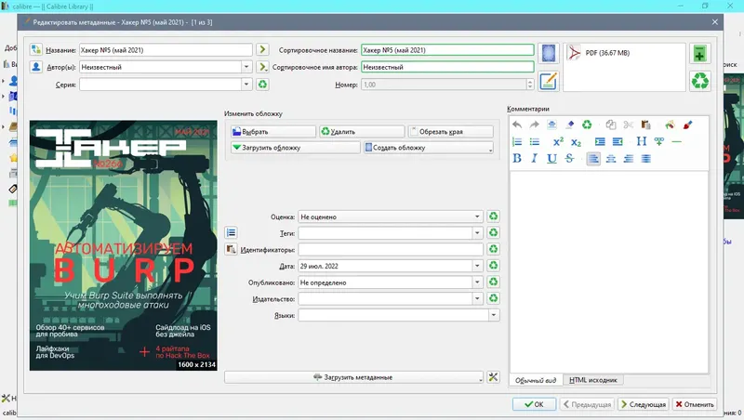This screenshot has height=420, width=744.
Task: Clear the publisher field
Action: (494, 298)
